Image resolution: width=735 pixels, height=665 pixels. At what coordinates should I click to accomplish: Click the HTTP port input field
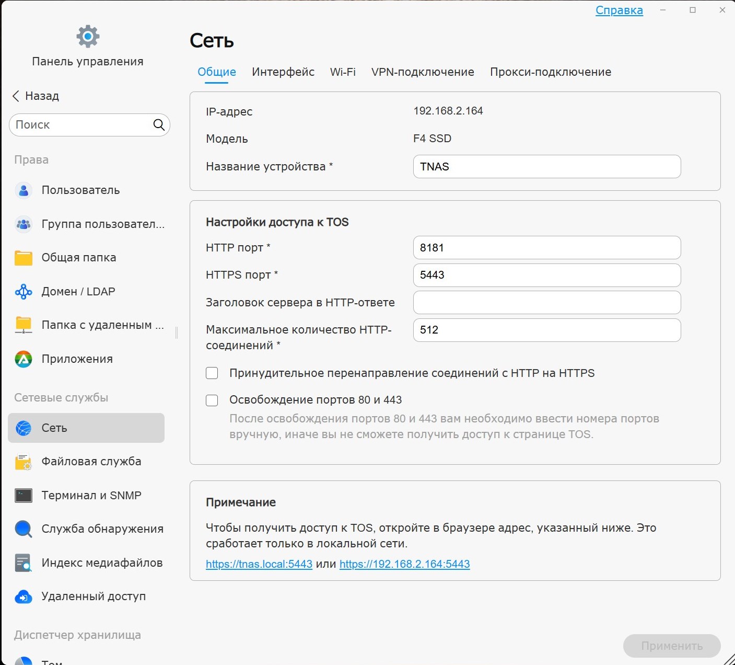546,248
